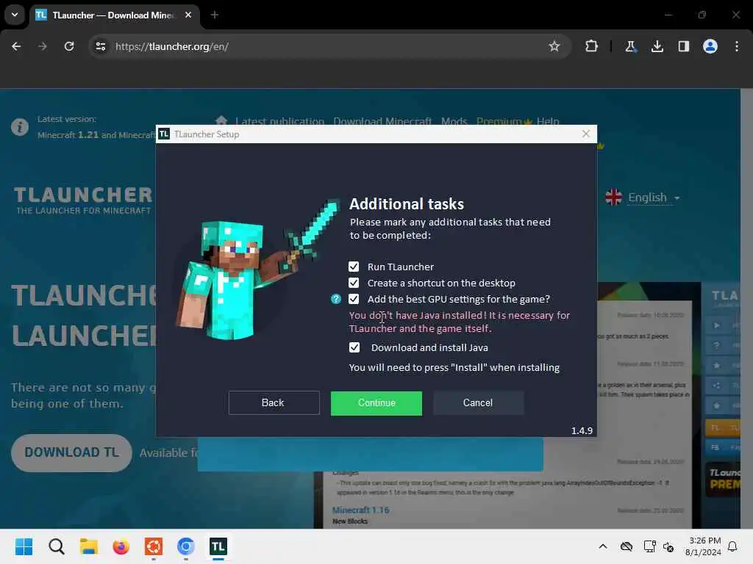Click the Minecraft 1.21 version link
753x564 pixels.
click(68, 135)
